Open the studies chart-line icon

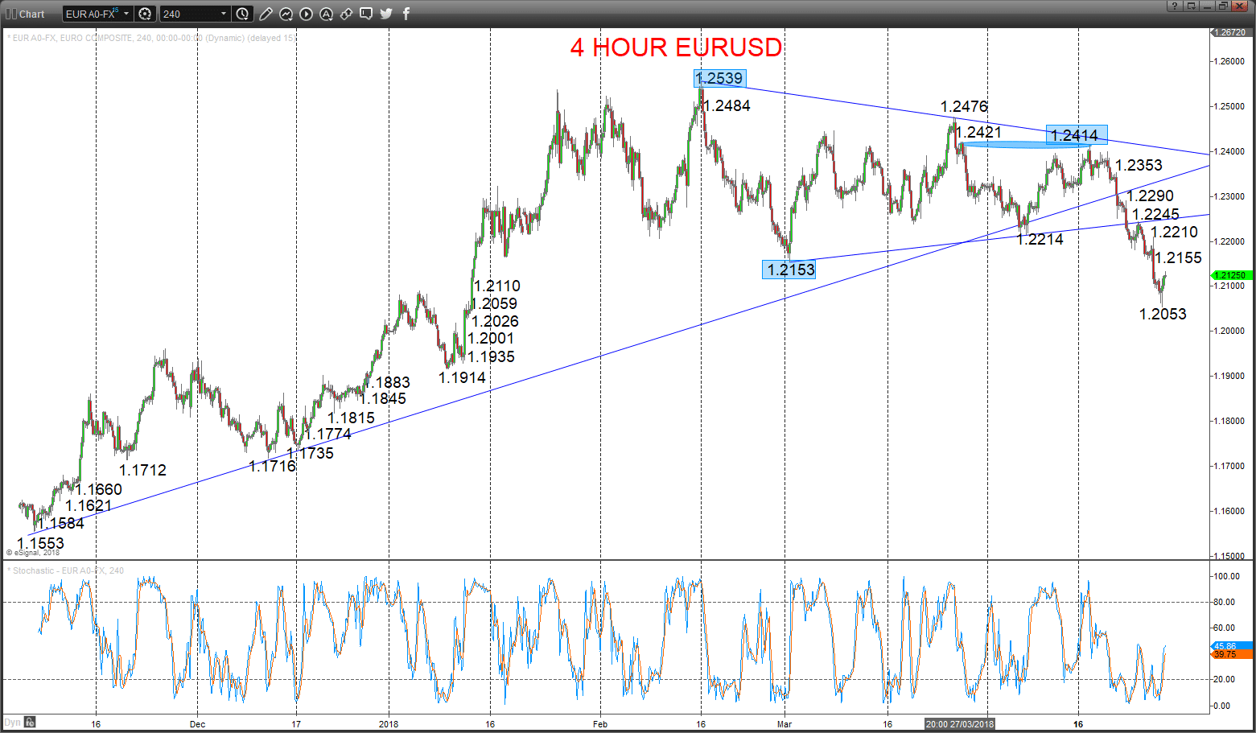point(286,14)
